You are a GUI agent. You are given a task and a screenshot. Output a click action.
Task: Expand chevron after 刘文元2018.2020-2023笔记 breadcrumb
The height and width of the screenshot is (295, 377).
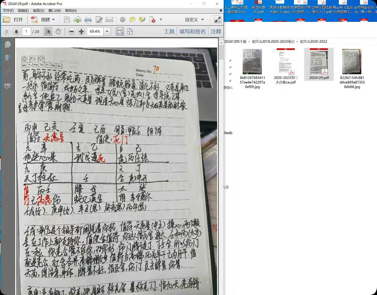point(297,42)
